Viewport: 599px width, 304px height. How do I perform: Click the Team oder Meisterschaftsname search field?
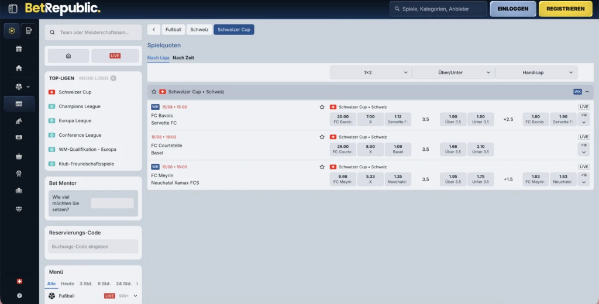coord(93,33)
